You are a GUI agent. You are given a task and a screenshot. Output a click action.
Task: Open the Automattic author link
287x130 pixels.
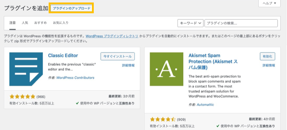pyautogui.click(x=205, y=105)
